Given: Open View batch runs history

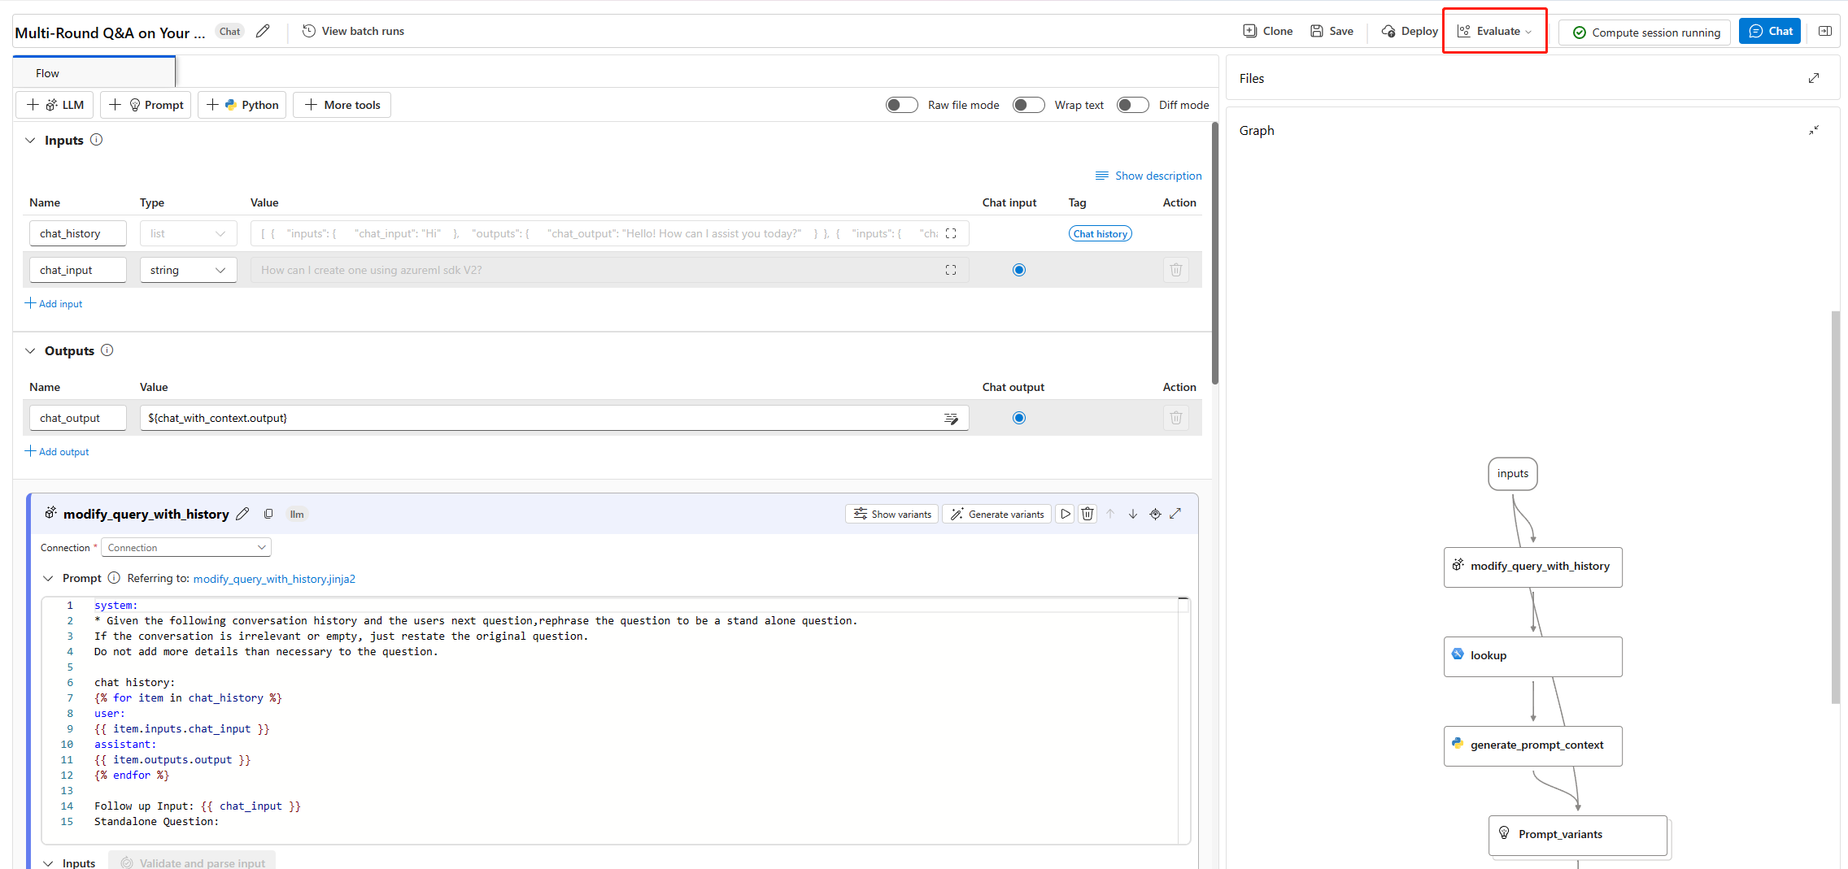Looking at the screenshot, I should (353, 31).
